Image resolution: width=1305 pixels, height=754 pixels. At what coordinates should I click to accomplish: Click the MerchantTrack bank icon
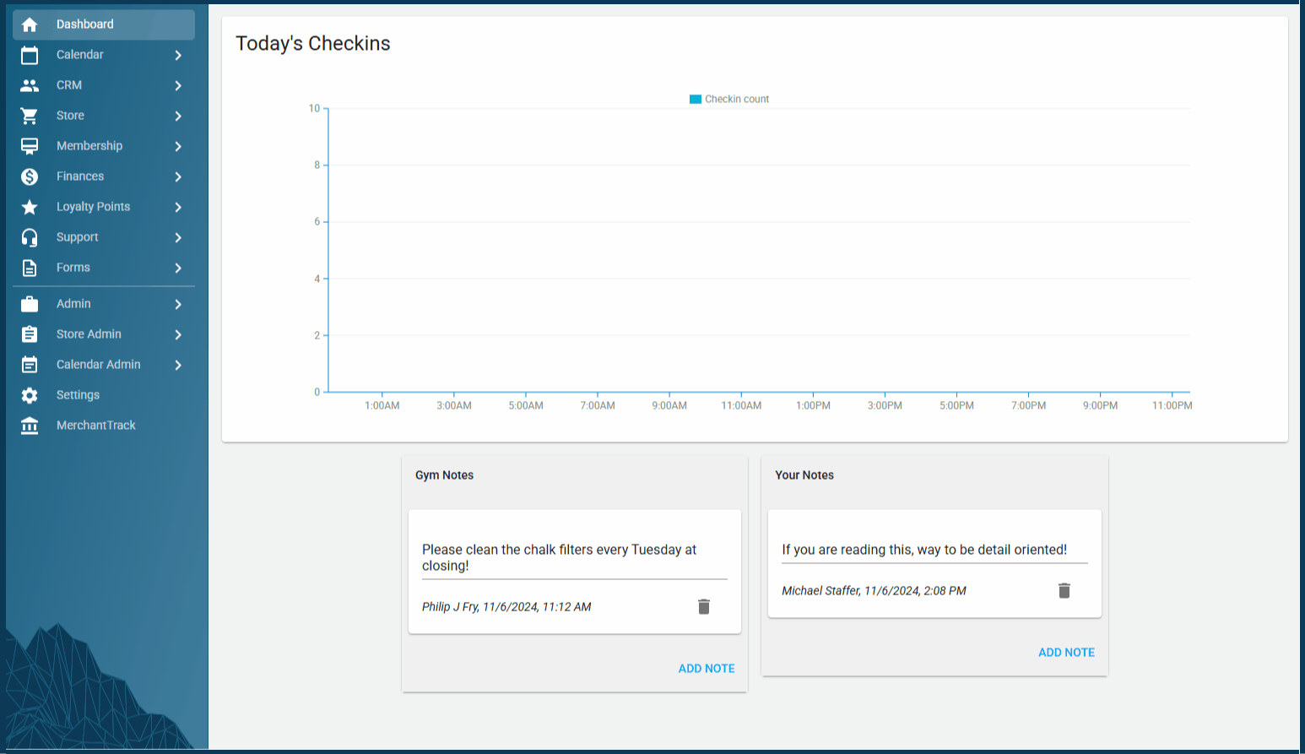pyautogui.click(x=30, y=426)
